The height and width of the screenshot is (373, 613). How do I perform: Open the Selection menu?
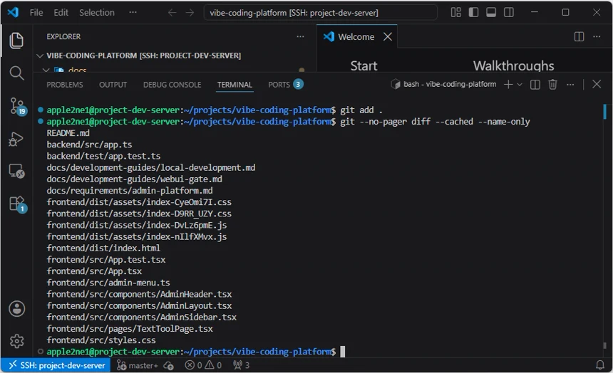(97, 13)
